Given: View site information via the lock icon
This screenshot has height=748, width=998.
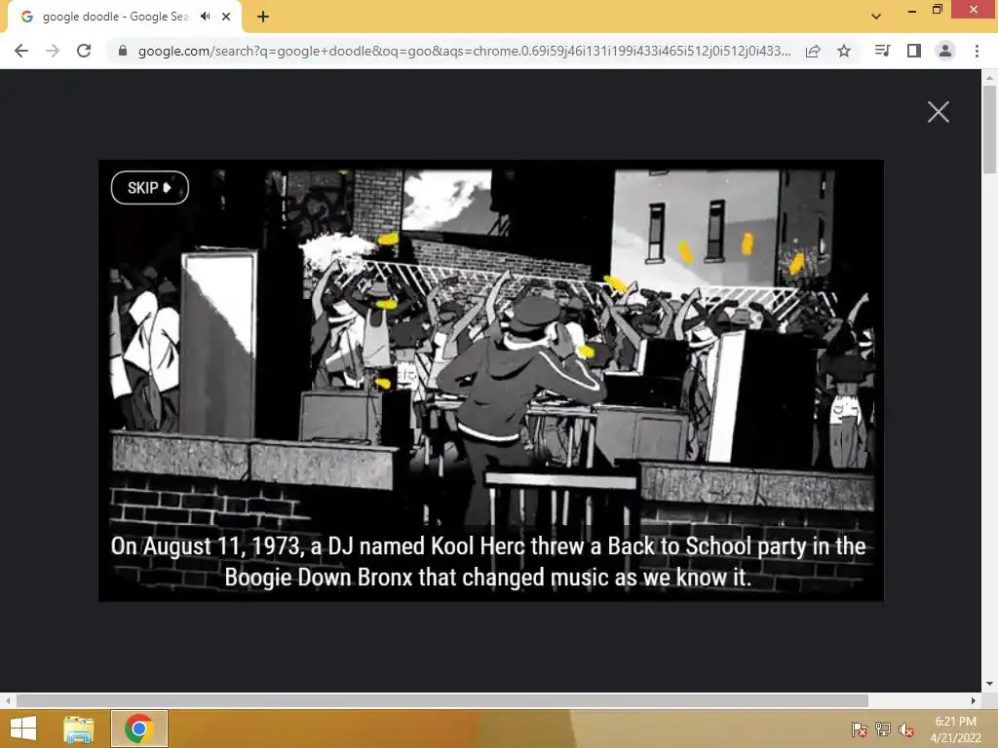Looking at the screenshot, I should coord(122,51).
